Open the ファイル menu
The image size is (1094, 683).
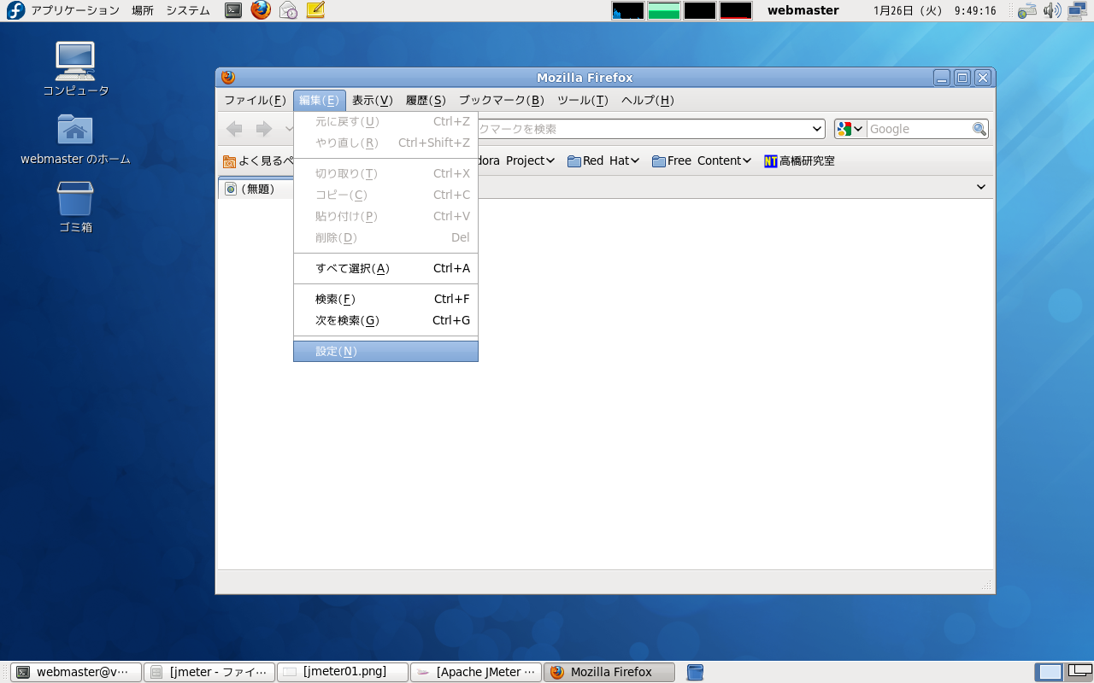pos(255,100)
